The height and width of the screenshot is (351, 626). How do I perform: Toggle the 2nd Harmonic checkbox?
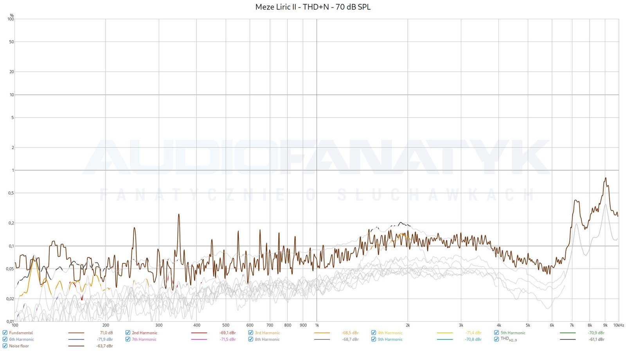(128, 333)
